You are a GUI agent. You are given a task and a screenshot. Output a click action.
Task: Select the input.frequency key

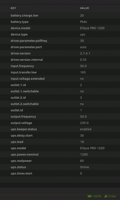pos(22,66)
